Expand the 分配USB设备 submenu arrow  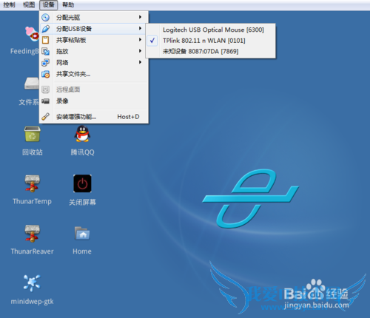point(140,28)
